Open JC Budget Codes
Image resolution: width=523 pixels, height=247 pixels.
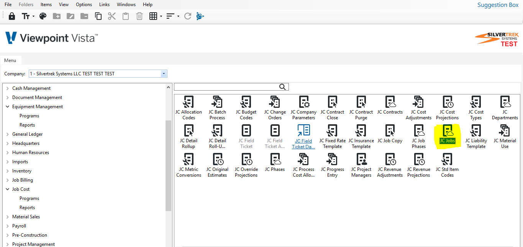(x=246, y=108)
